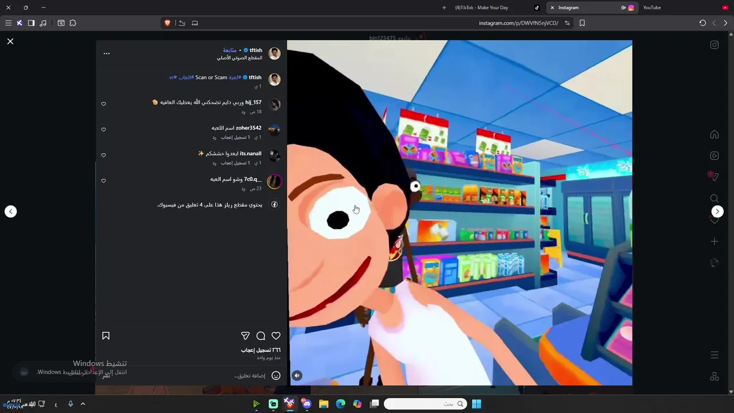Switch to YouTube tab

(685, 7)
